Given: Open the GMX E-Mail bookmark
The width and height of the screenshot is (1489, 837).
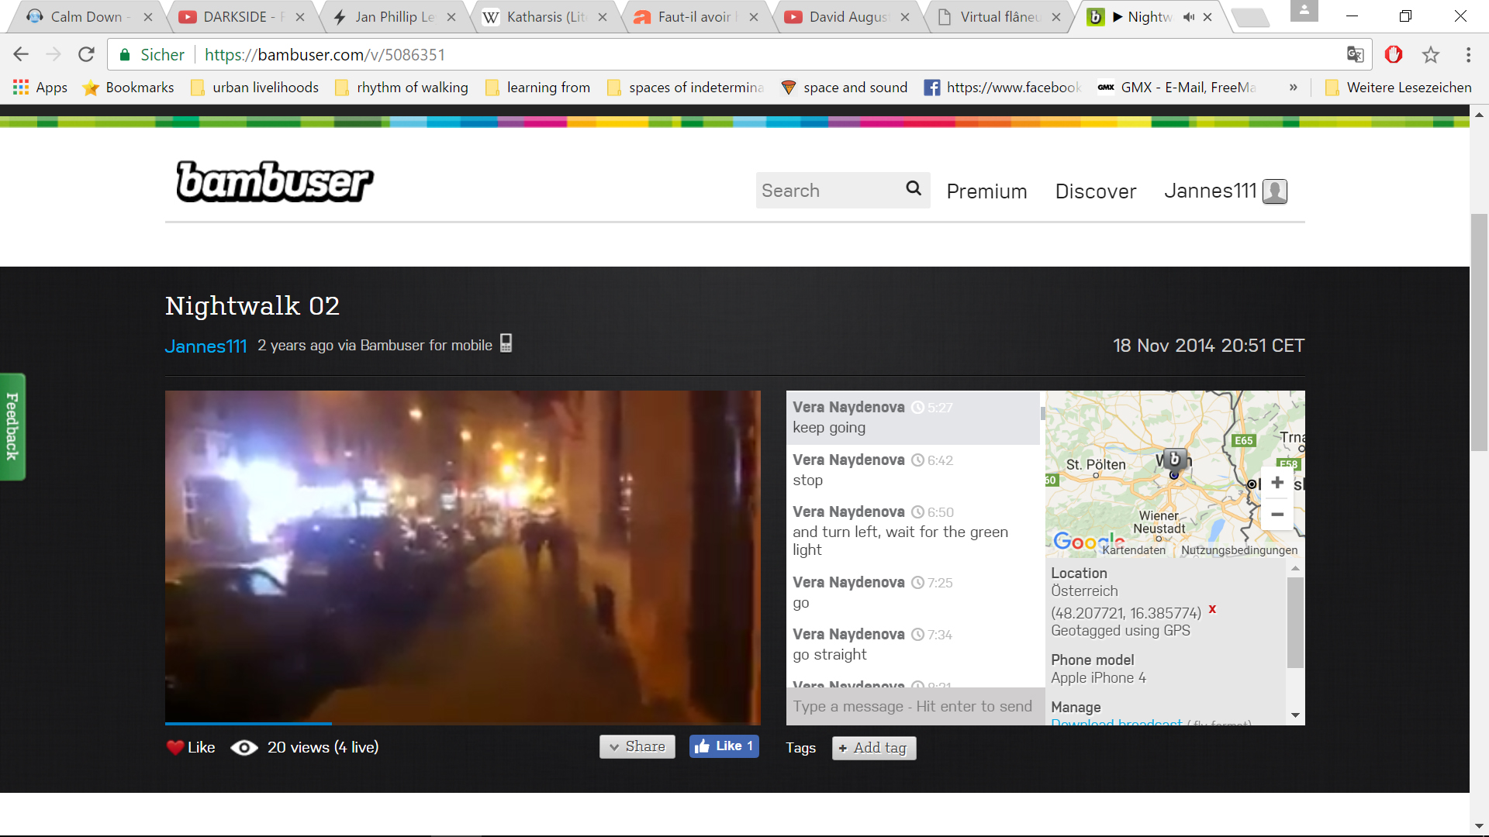Looking at the screenshot, I should pyautogui.click(x=1176, y=88).
